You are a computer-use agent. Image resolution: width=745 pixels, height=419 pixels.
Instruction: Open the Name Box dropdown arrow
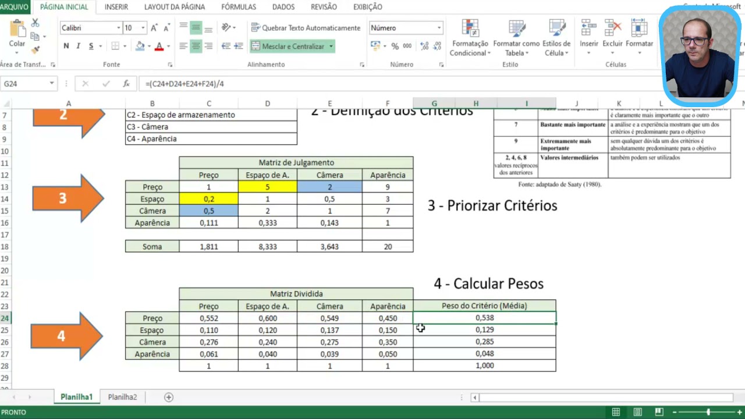[x=52, y=84]
